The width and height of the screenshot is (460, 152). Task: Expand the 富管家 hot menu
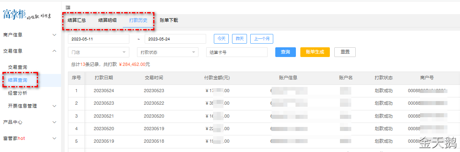(x=54, y=138)
